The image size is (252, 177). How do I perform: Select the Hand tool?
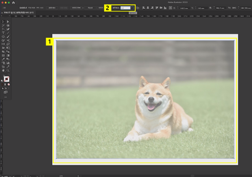[3, 70]
